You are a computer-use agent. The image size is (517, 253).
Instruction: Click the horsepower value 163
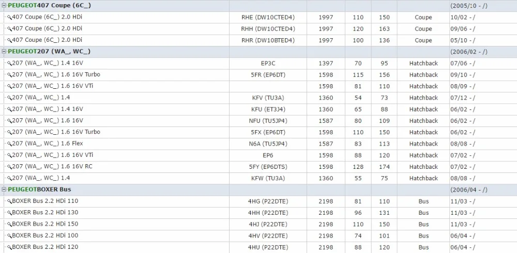[x=384, y=29]
